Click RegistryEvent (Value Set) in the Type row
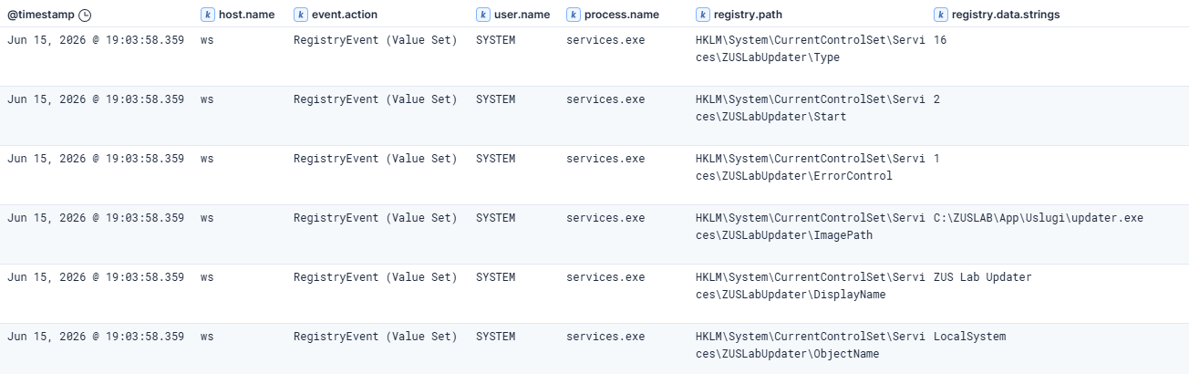 pos(376,40)
